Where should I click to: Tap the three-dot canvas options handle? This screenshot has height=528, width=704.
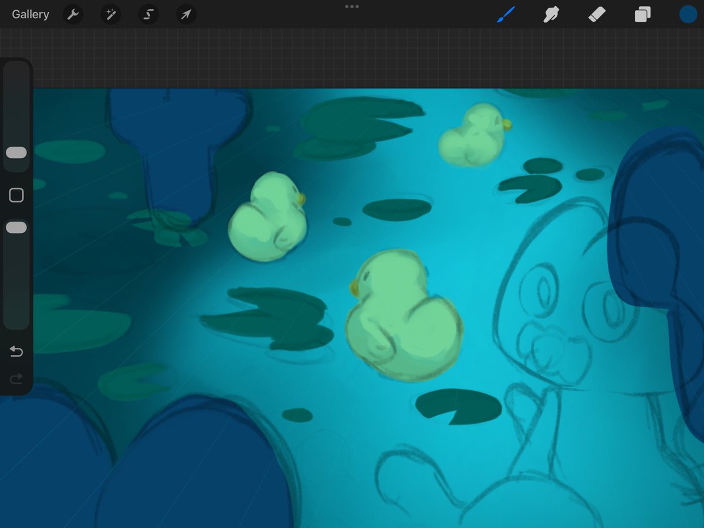352,6
